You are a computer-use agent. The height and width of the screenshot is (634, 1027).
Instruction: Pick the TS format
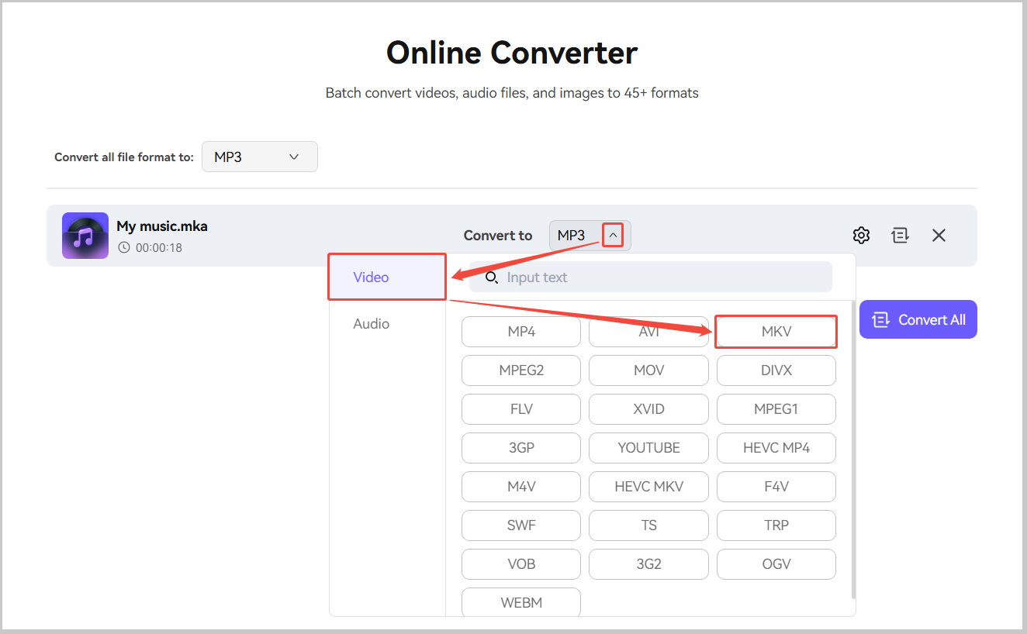tap(648, 525)
